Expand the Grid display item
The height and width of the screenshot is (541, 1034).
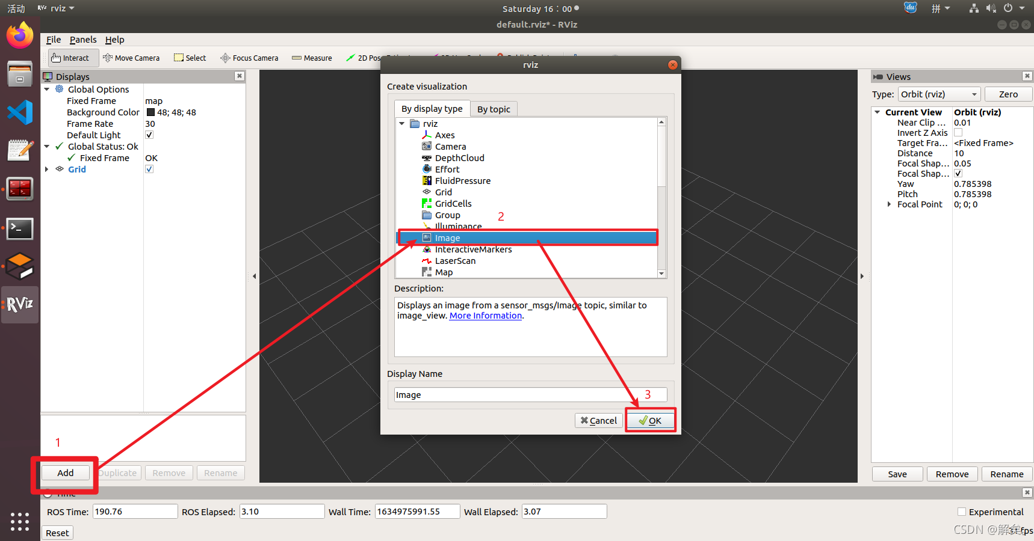coord(47,170)
